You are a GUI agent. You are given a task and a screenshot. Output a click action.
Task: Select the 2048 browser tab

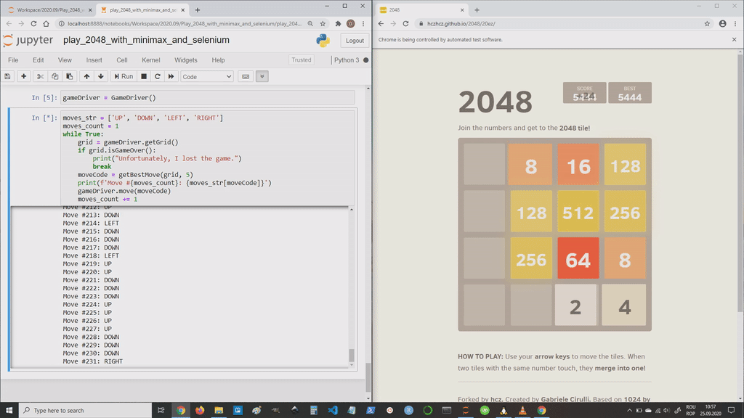click(421, 9)
